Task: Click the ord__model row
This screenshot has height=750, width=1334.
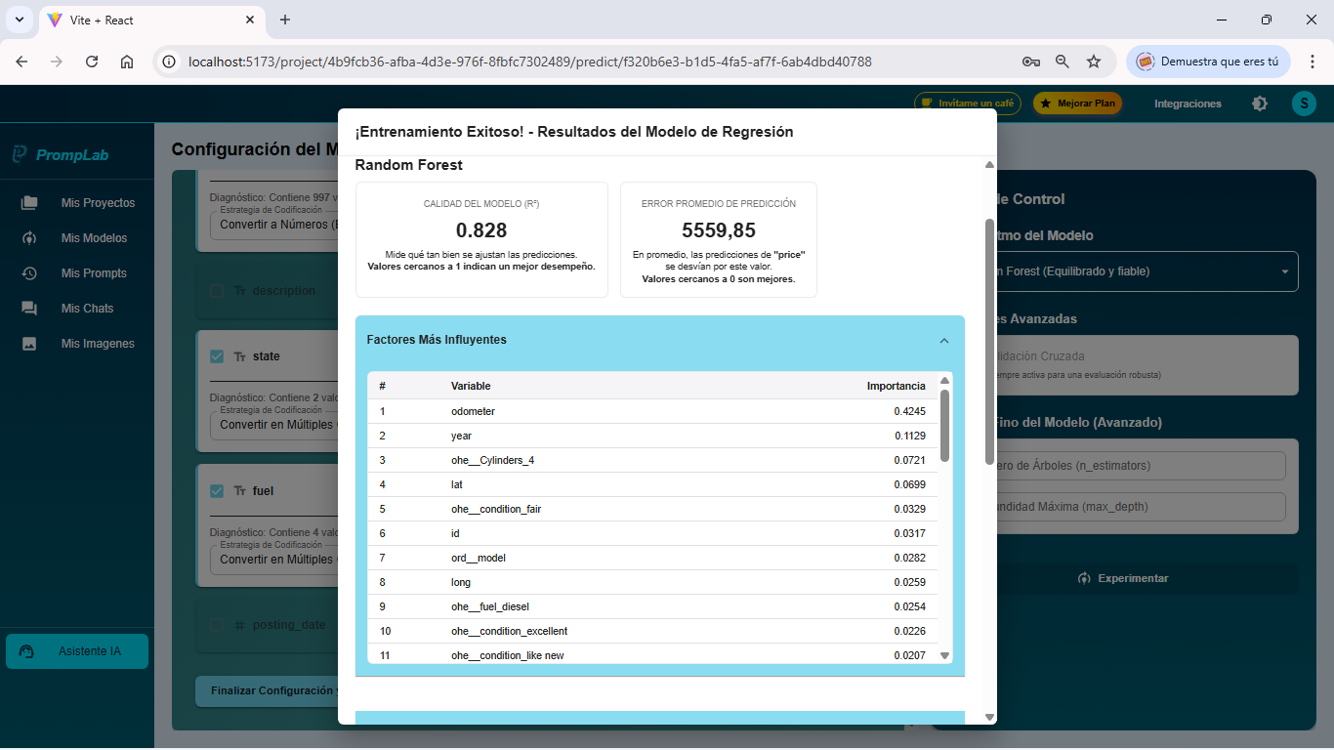Action: (652, 558)
